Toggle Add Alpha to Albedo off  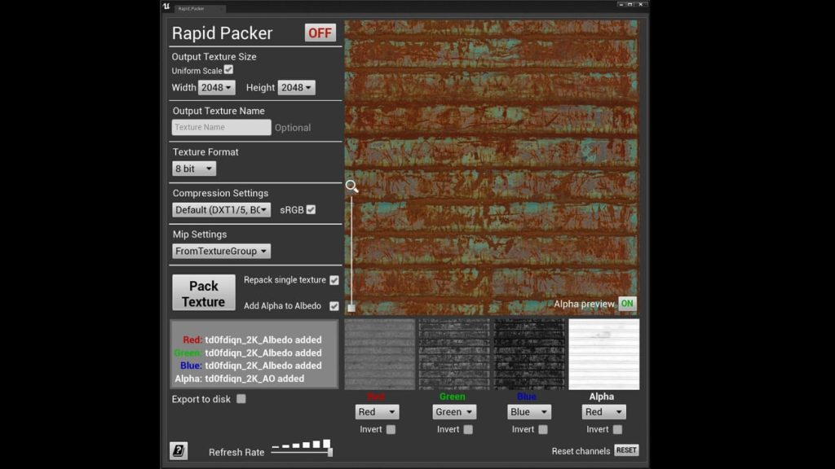point(334,306)
